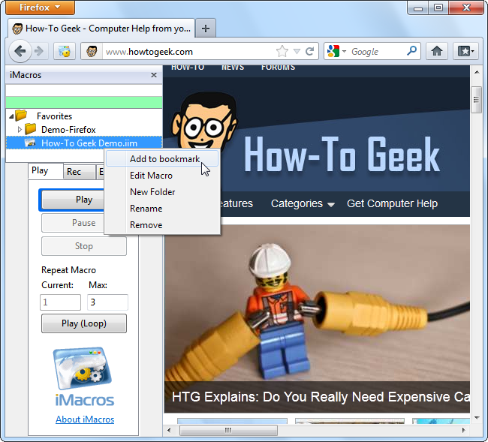Switch to the Play tab
The height and width of the screenshot is (442, 488).
point(46,171)
